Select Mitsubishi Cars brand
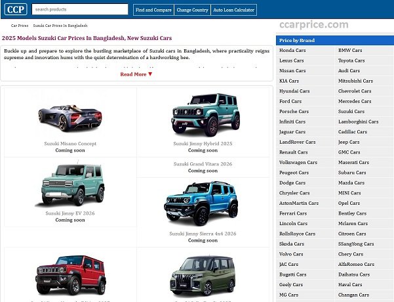Image resolution: width=394 pixels, height=302 pixels. coord(355,81)
